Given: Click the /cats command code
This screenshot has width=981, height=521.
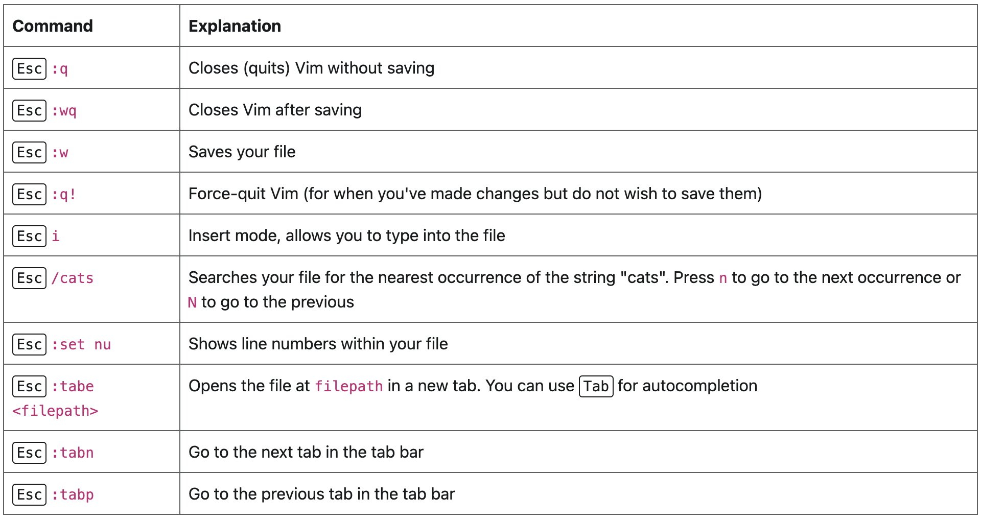Looking at the screenshot, I should (73, 278).
